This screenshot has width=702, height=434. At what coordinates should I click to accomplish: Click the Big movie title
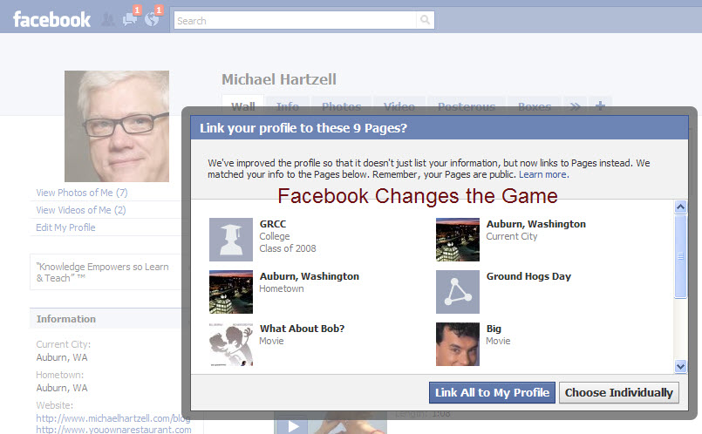pos(494,329)
